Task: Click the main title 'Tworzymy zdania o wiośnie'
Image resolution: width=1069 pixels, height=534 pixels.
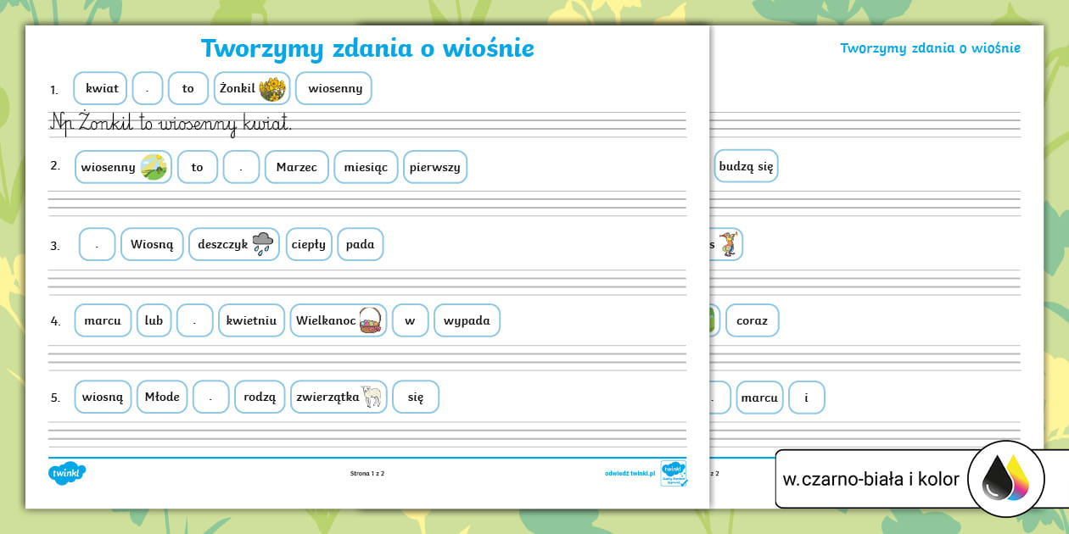Action: [x=367, y=48]
